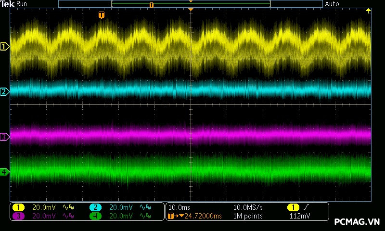This screenshot has width=385, height=231.
Task: Click the yellow trigger level arrow on the right edge
Action: 369,10
